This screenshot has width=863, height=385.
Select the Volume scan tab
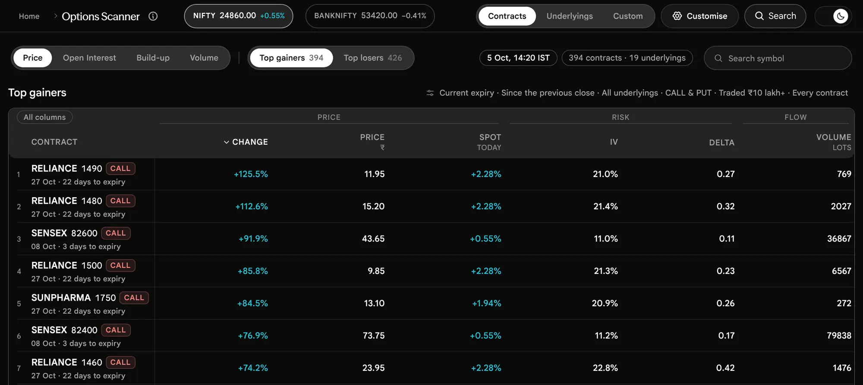tap(204, 58)
